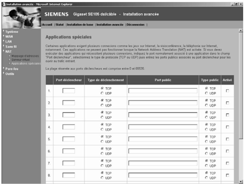This screenshot has width=244, height=184.
Task: Enable the Activé checkbox for row 5
Action: pos(227,139)
